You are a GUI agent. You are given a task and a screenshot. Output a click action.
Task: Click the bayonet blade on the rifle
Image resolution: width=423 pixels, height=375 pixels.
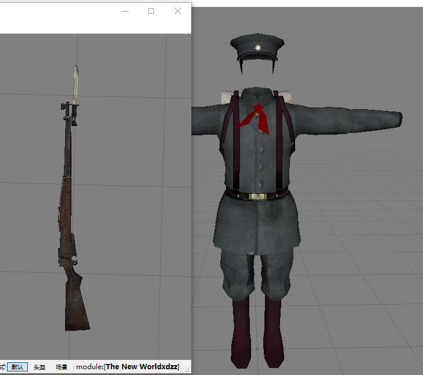(76, 84)
